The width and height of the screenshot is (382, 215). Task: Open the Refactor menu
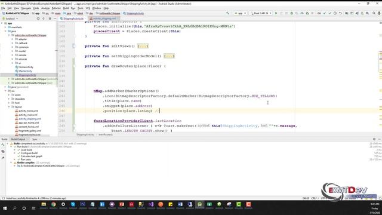pyautogui.click(x=56, y=8)
